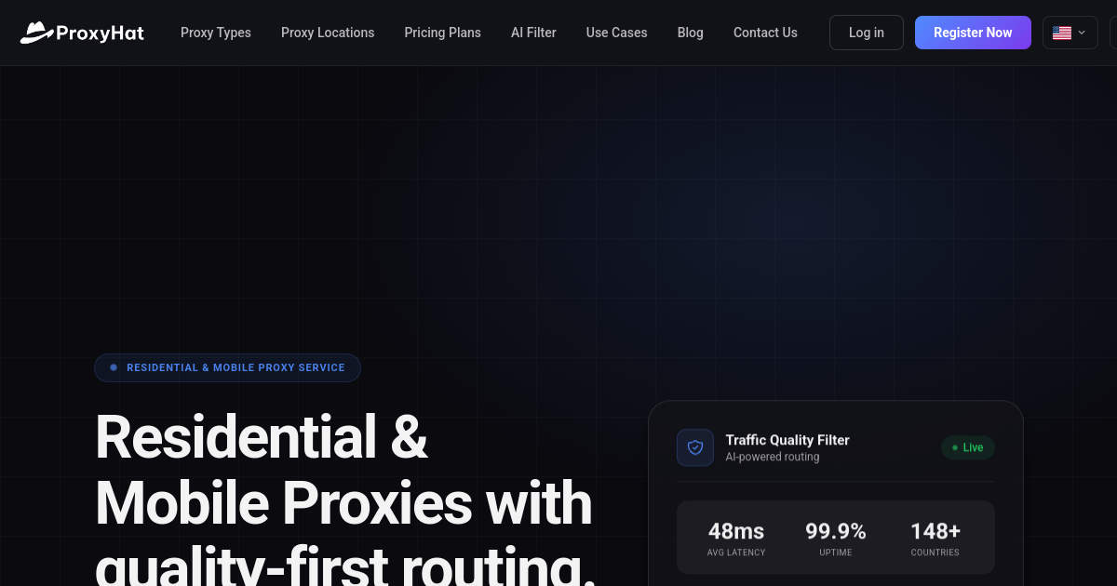Click the Traffic Quality Filter title
The image size is (1117, 586).
787,440
